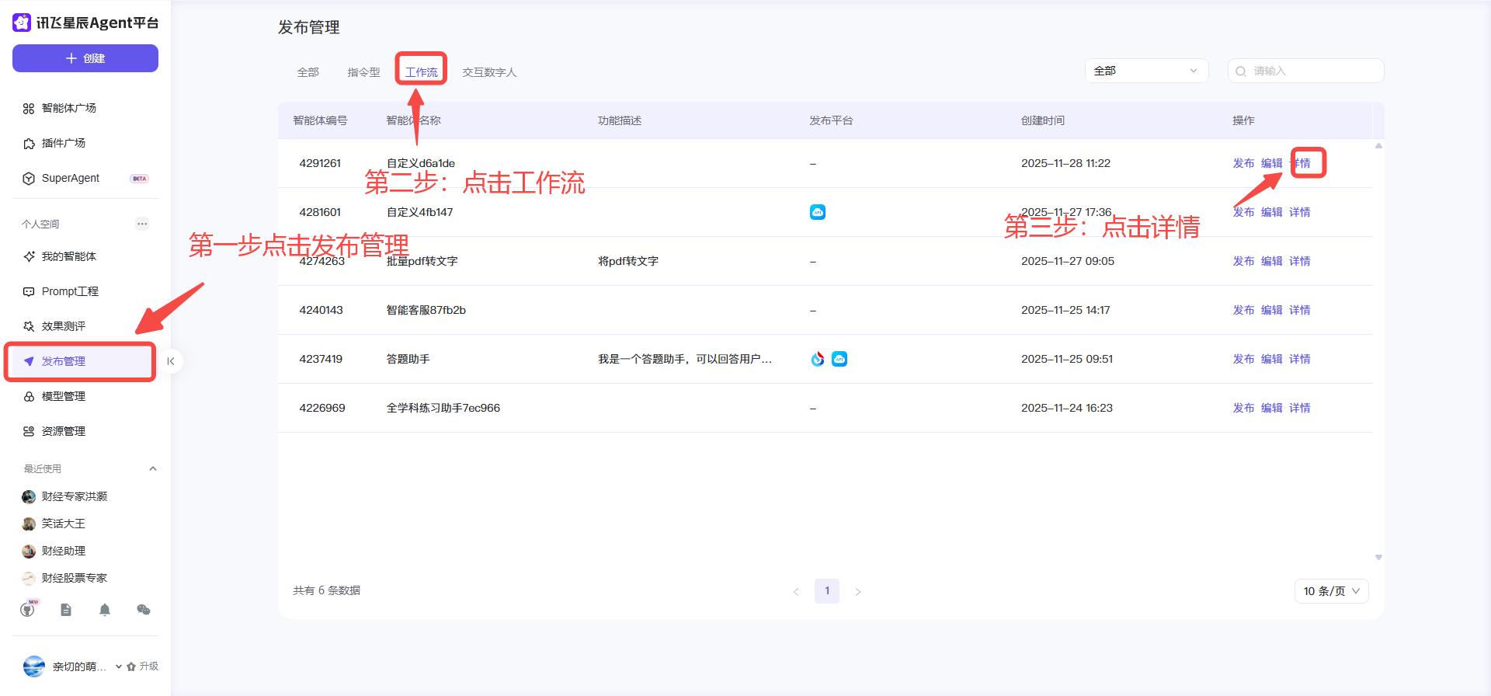
Task: Collapse sidebar using the arrow handle
Action: (171, 361)
